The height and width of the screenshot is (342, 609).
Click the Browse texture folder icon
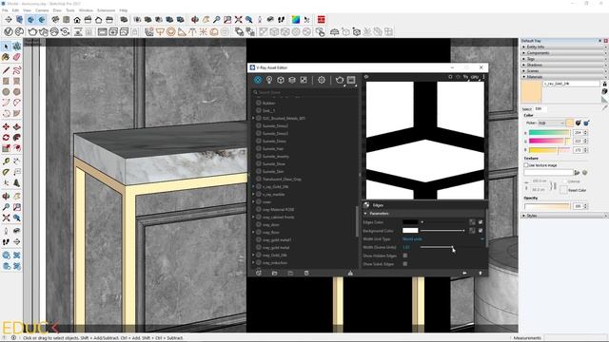578,173
